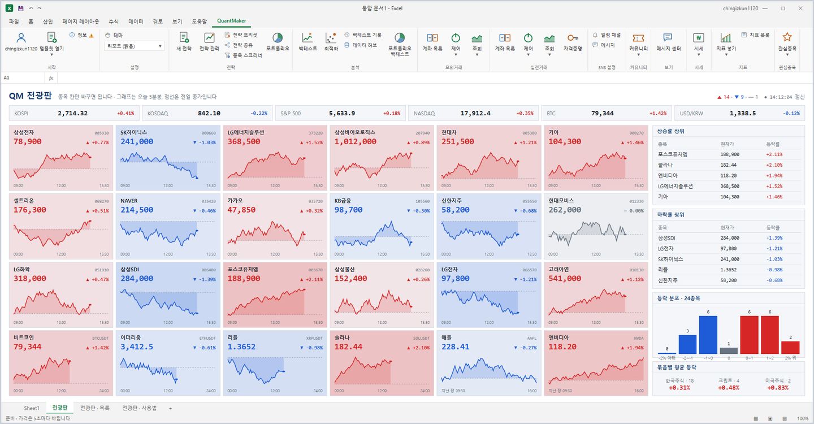This screenshot has height=424, width=814.
Task: Launch the 종목 스크리너 screener
Action: [x=243, y=55]
